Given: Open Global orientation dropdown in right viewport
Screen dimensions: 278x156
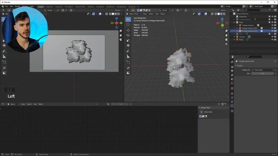Looking at the screenshot, I should [x=164, y=10].
